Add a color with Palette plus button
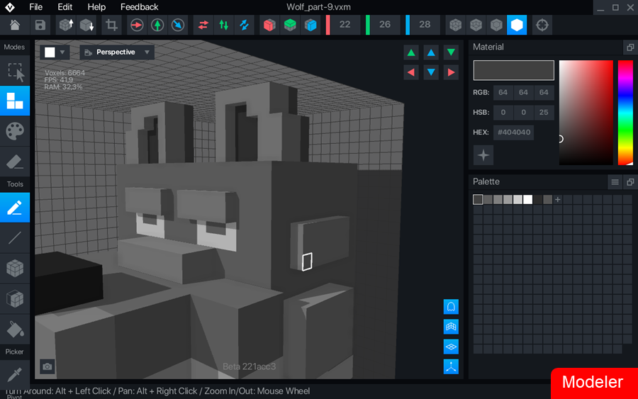The width and height of the screenshot is (638, 399). 558,200
